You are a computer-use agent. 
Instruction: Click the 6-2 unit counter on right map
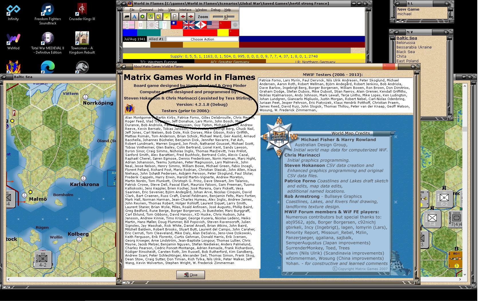444,199
